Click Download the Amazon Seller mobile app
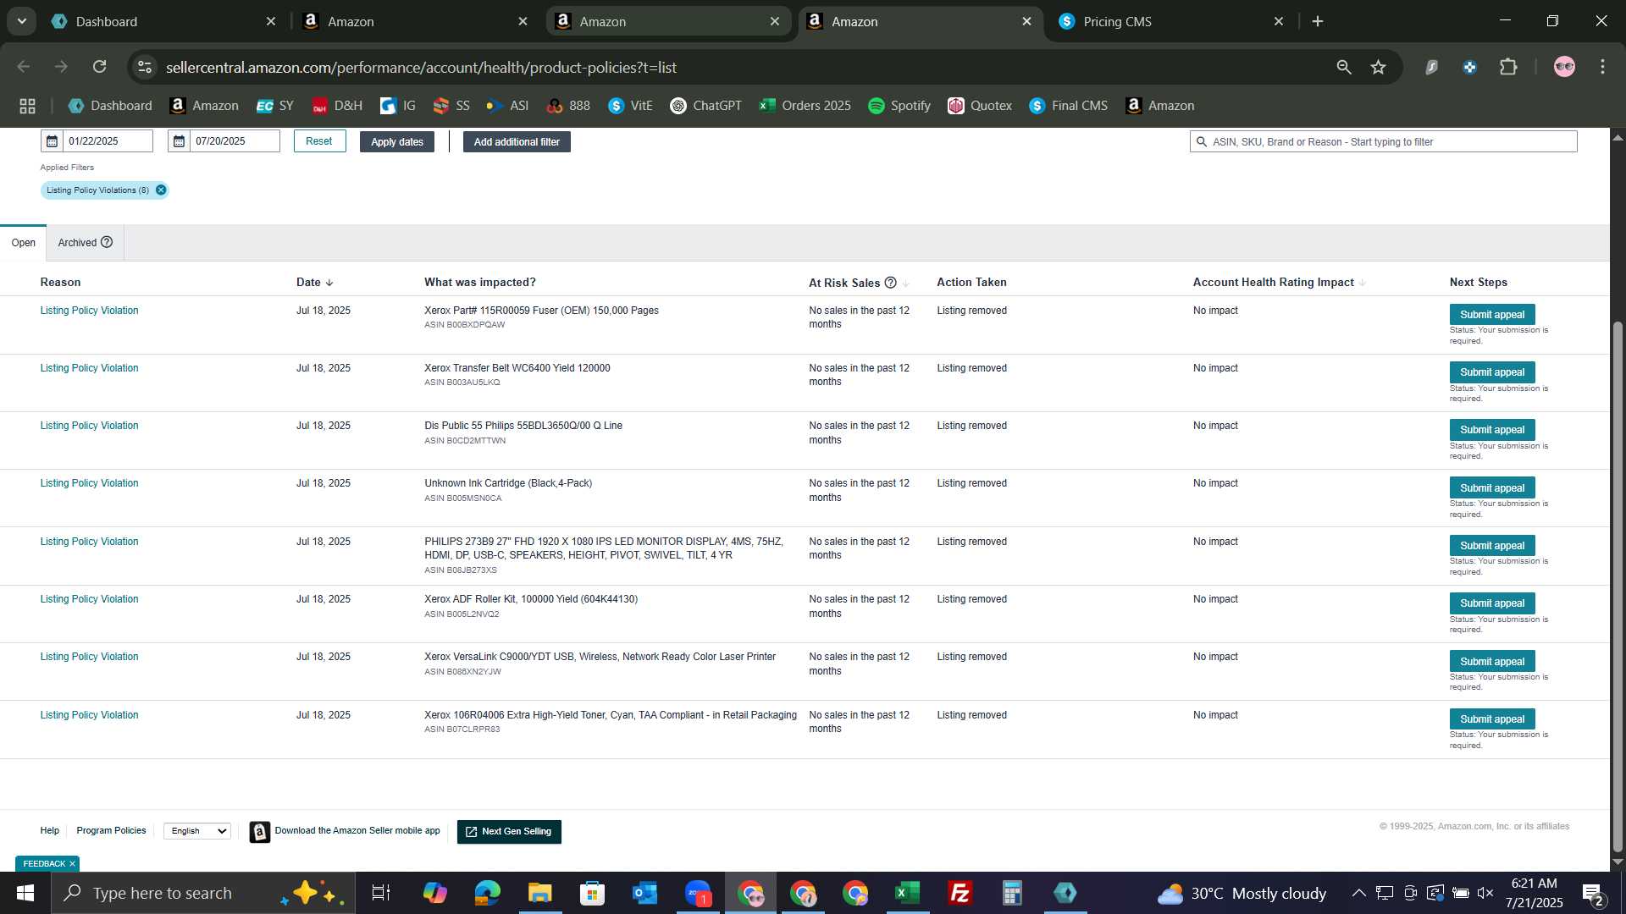The height and width of the screenshot is (914, 1626). click(357, 831)
